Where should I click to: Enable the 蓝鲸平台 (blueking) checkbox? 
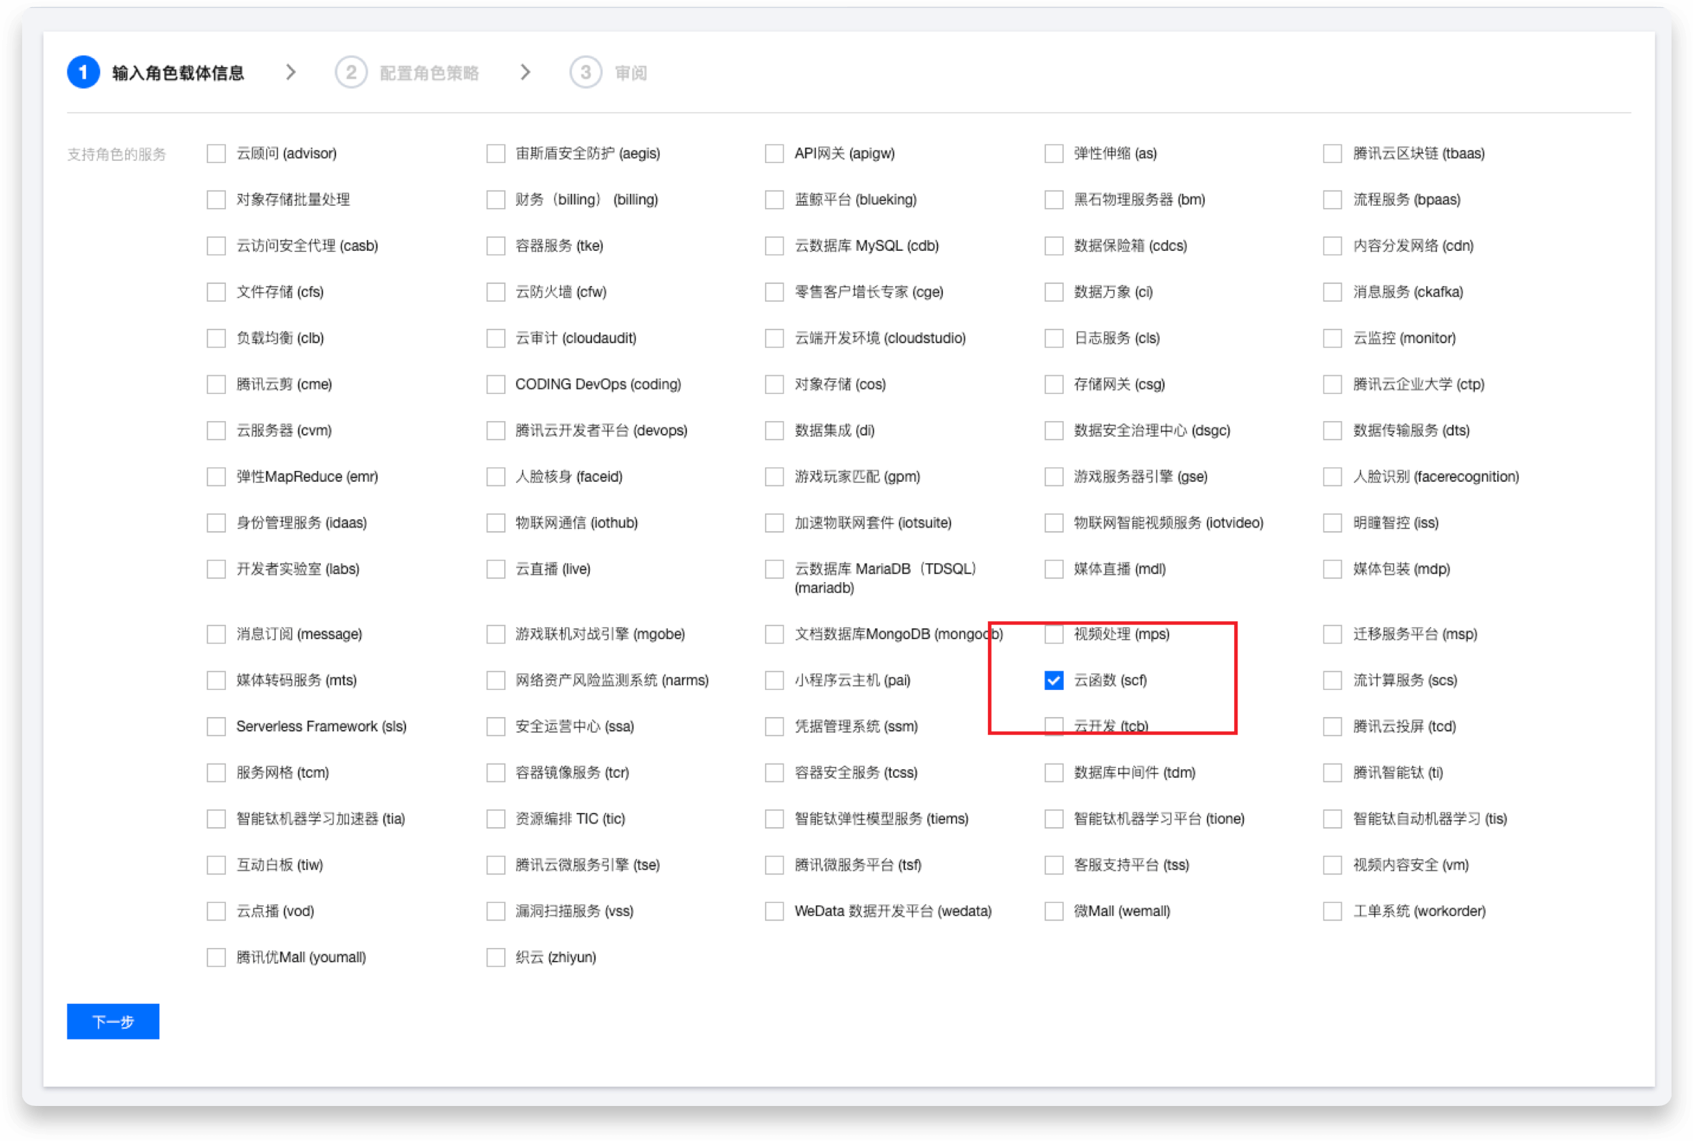coord(774,199)
